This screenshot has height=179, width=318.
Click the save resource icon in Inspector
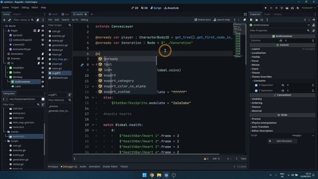[x=262, y=20]
